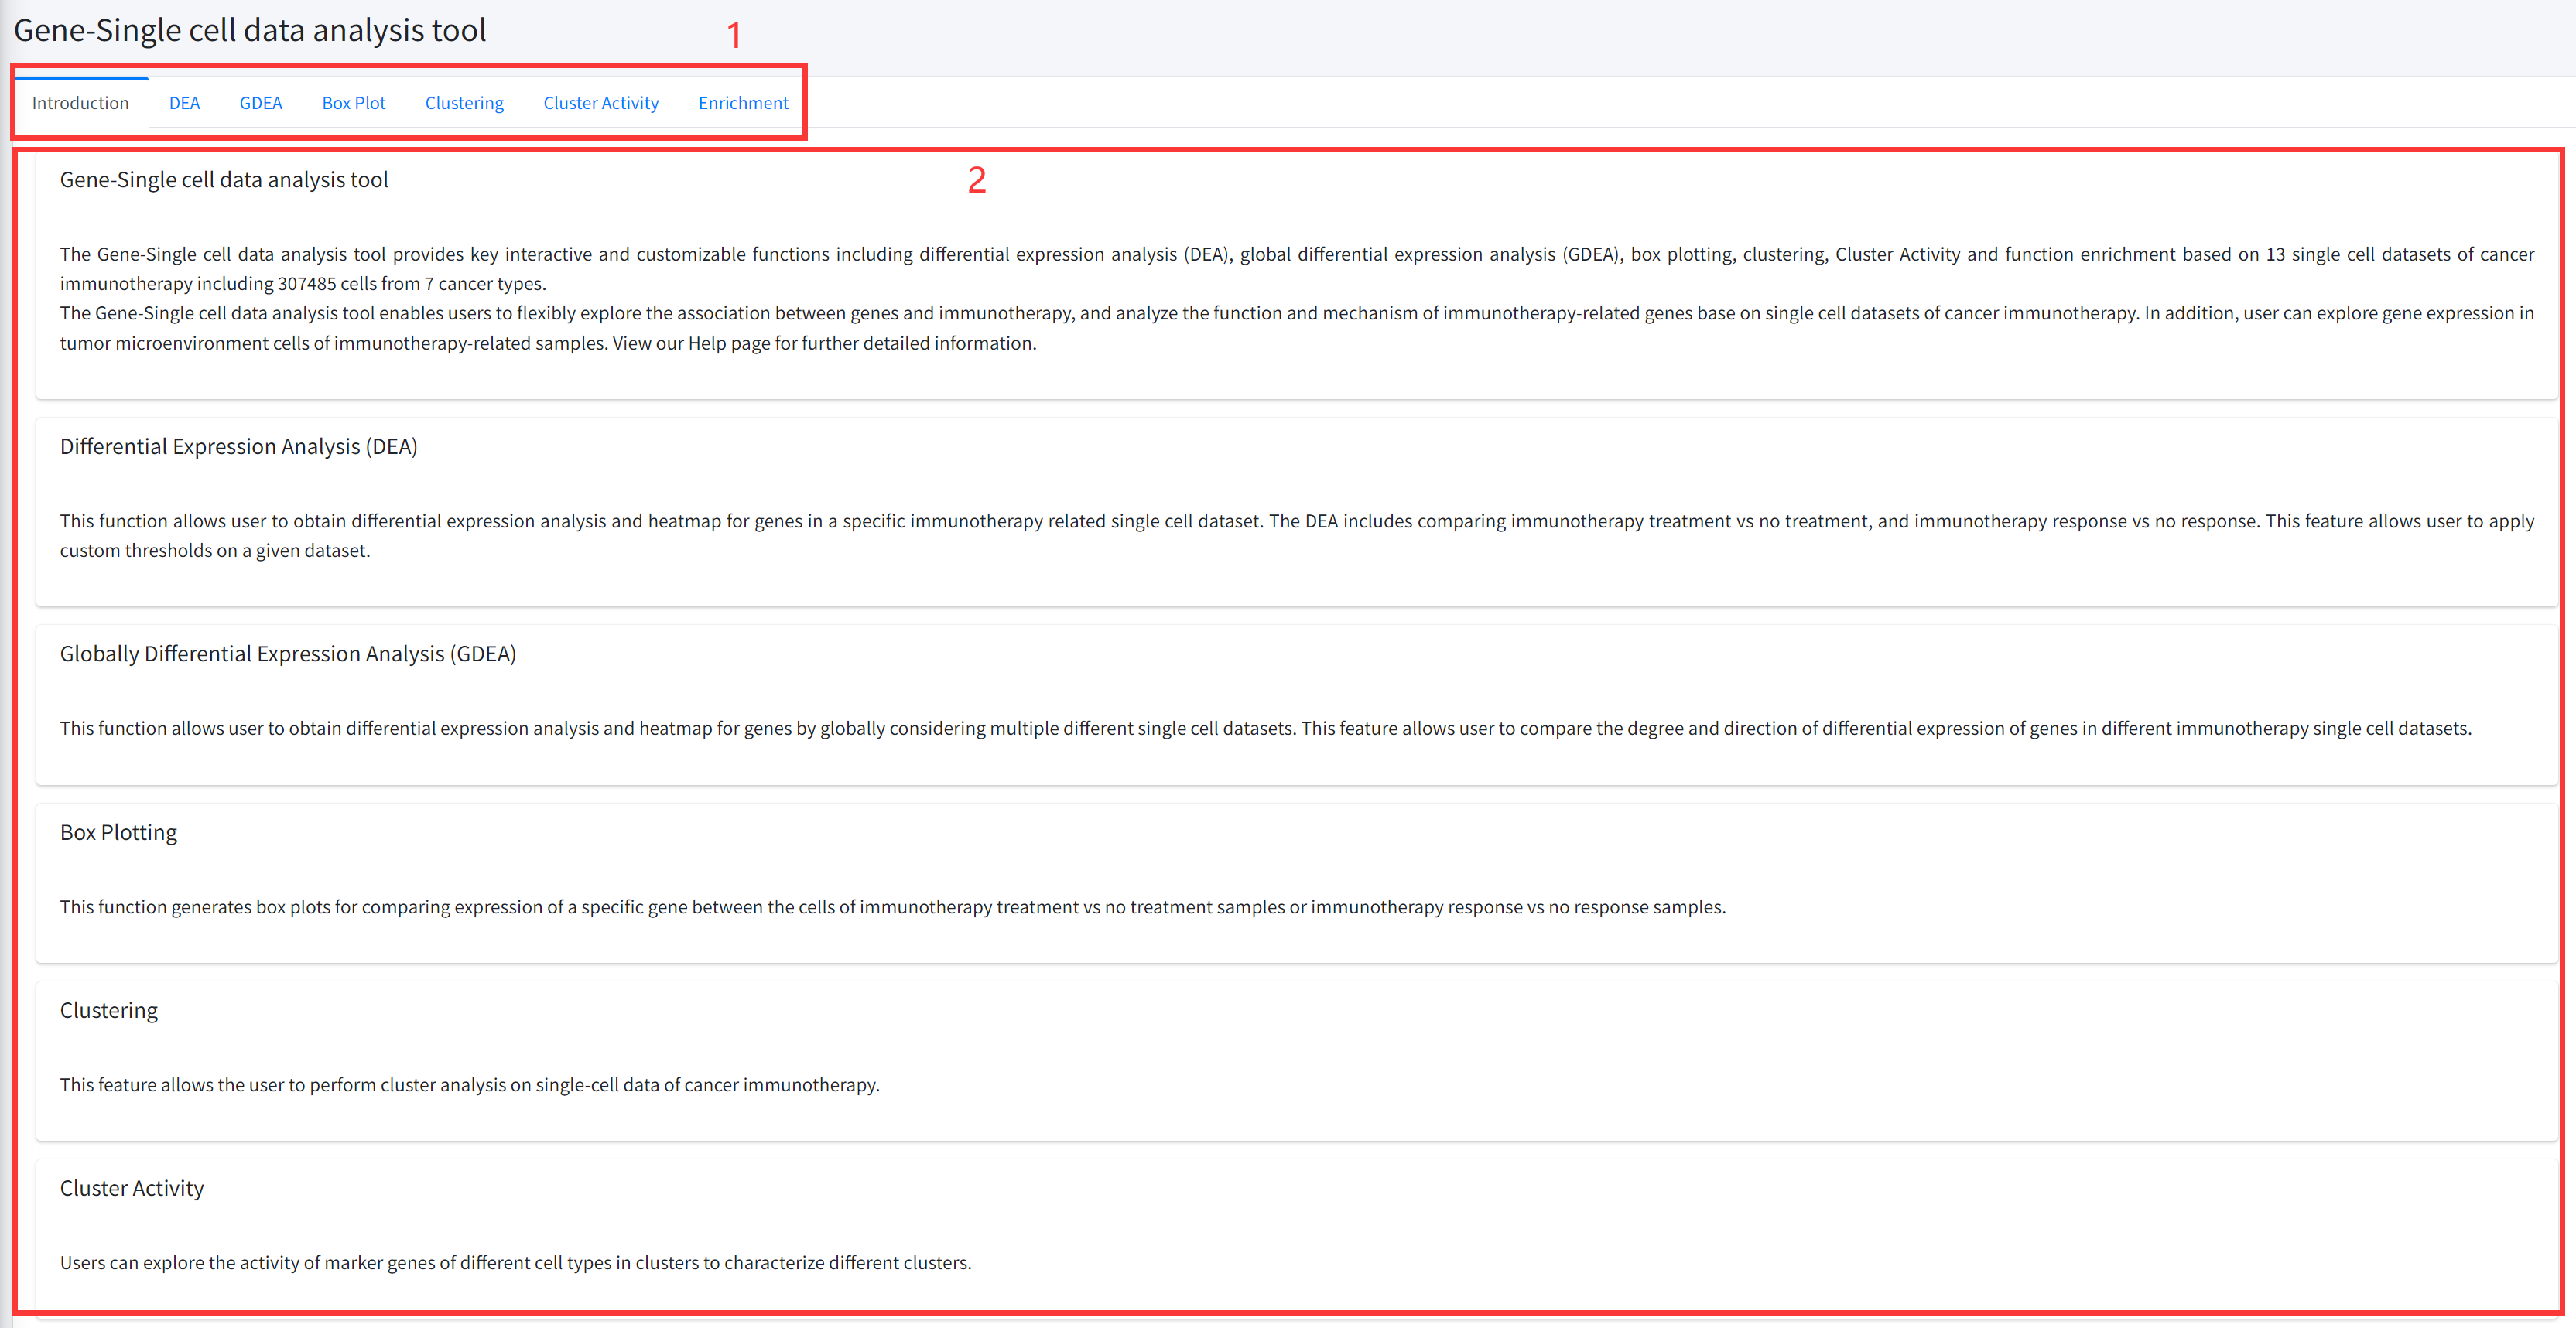Click the Cluster Activity section heading
Screen dimensions: 2576x1328
click(x=132, y=1188)
